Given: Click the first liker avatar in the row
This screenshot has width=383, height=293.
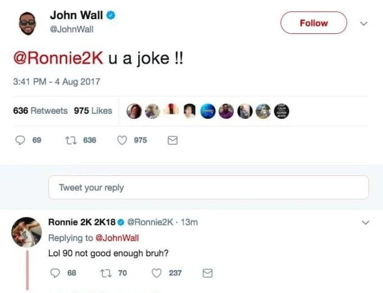Looking at the screenshot, I should coord(134,111).
